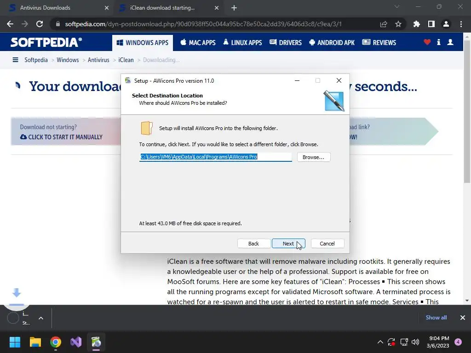The width and height of the screenshot is (471, 353).
Task: Click the sync status tray icon
Action: click(x=391, y=342)
